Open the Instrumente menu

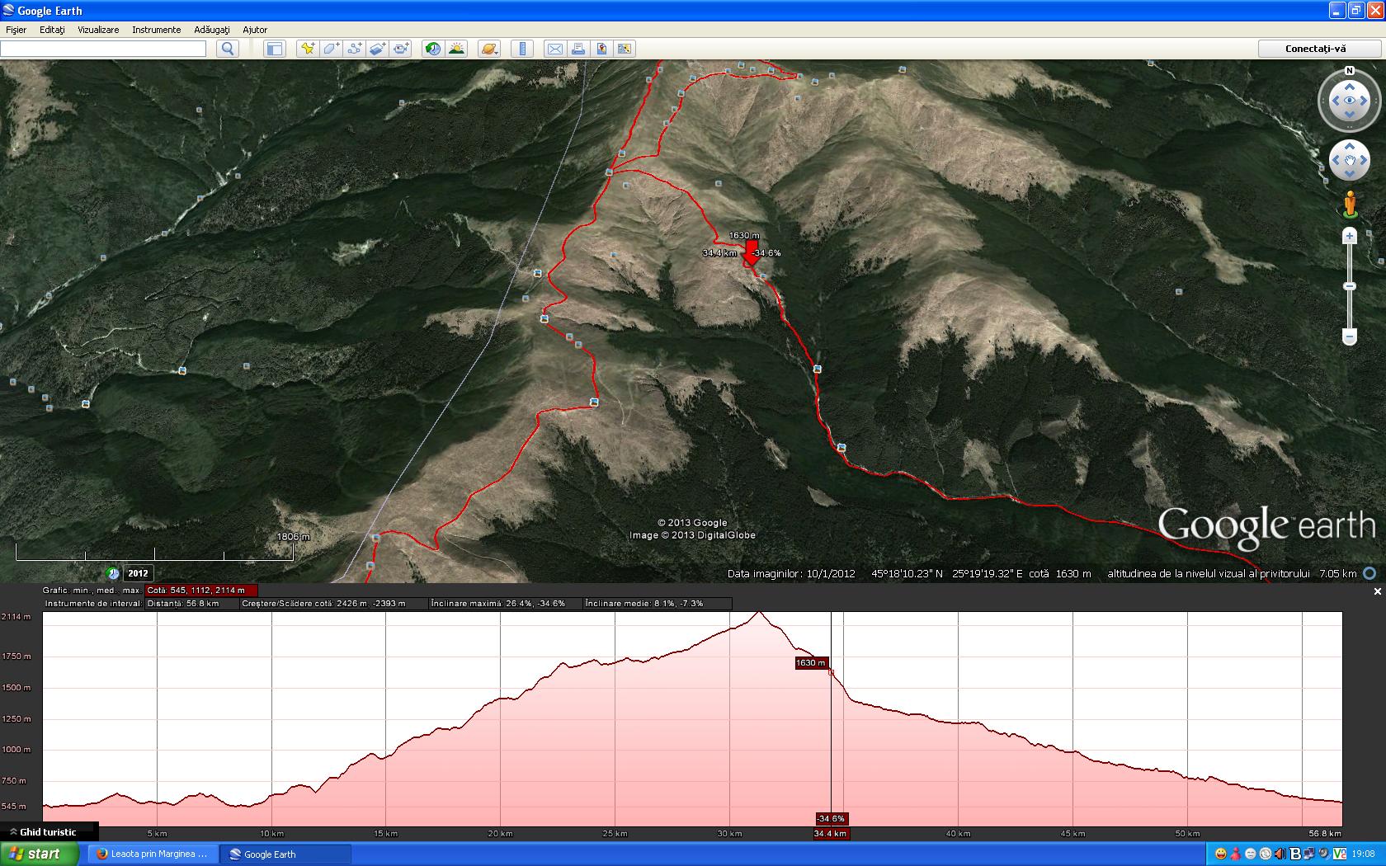[156, 30]
